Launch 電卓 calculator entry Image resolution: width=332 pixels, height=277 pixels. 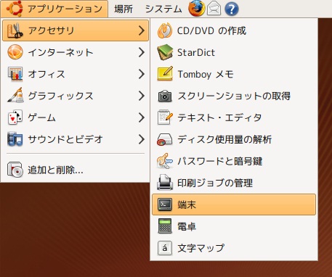click(234, 226)
